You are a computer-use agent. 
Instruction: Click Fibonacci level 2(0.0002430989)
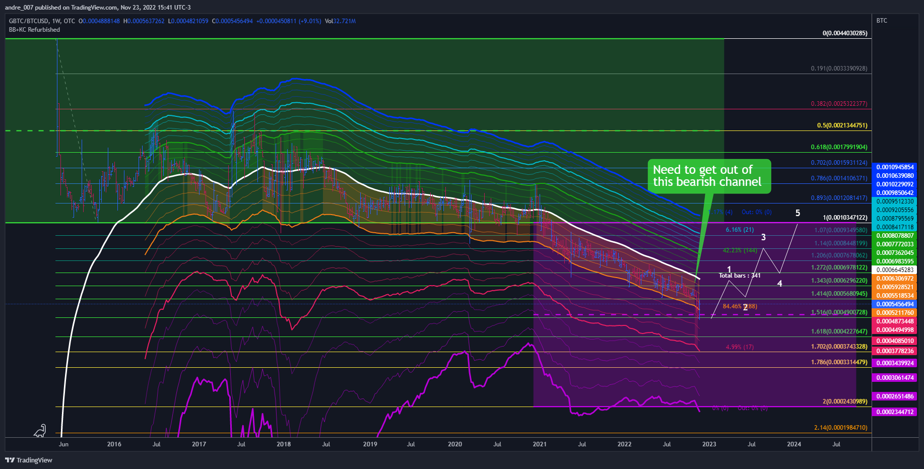pyautogui.click(x=845, y=401)
